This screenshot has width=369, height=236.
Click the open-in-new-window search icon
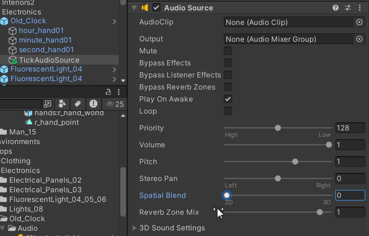point(47,104)
